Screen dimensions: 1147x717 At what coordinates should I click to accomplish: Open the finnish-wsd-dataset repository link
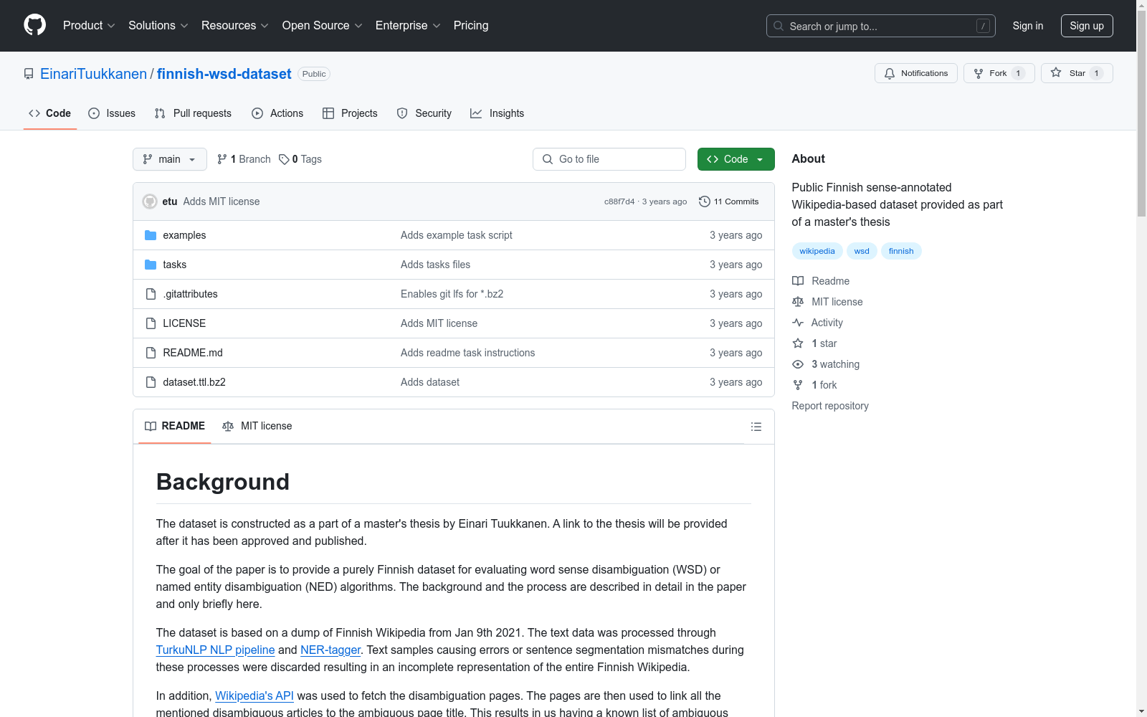point(224,74)
